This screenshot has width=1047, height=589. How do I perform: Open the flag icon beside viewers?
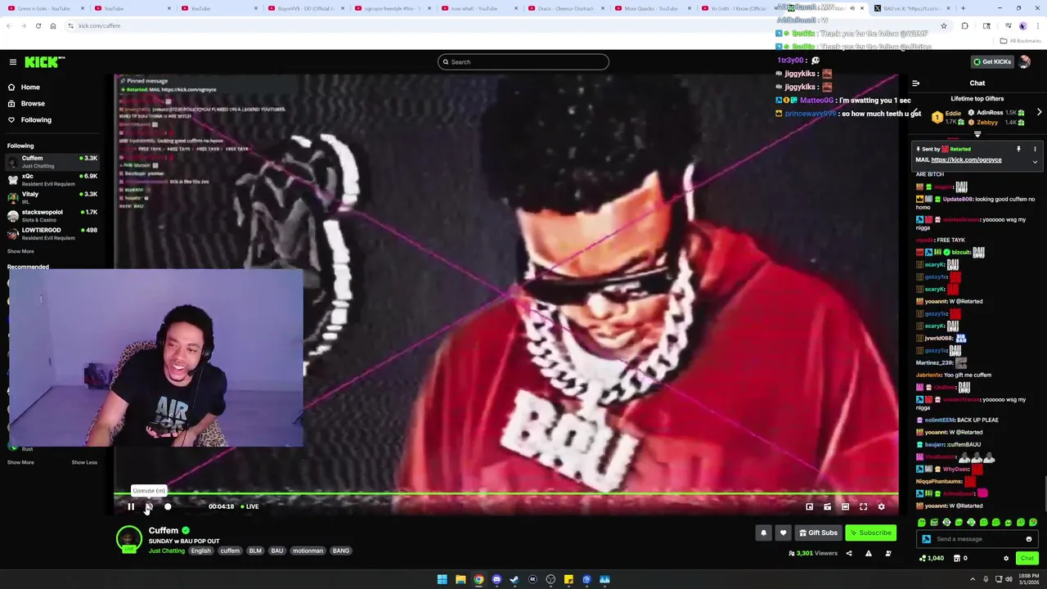pyautogui.click(x=887, y=554)
